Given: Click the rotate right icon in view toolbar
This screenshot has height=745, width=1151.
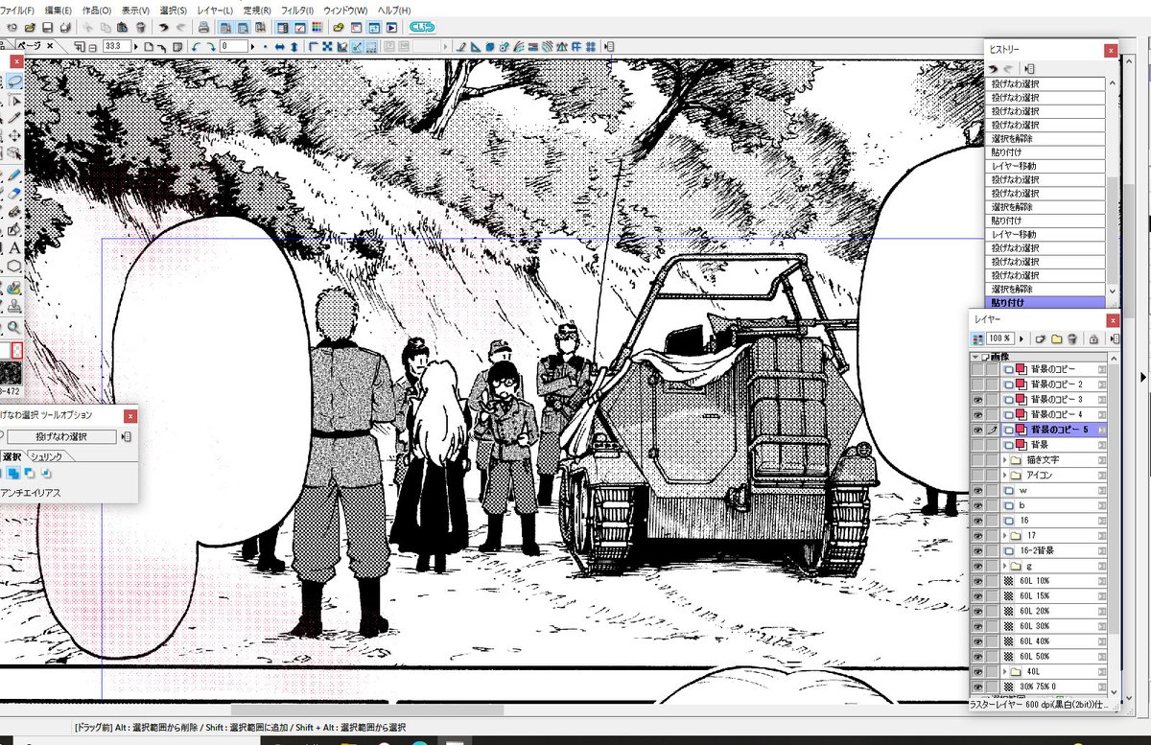Looking at the screenshot, I should [x=210, y=46].
